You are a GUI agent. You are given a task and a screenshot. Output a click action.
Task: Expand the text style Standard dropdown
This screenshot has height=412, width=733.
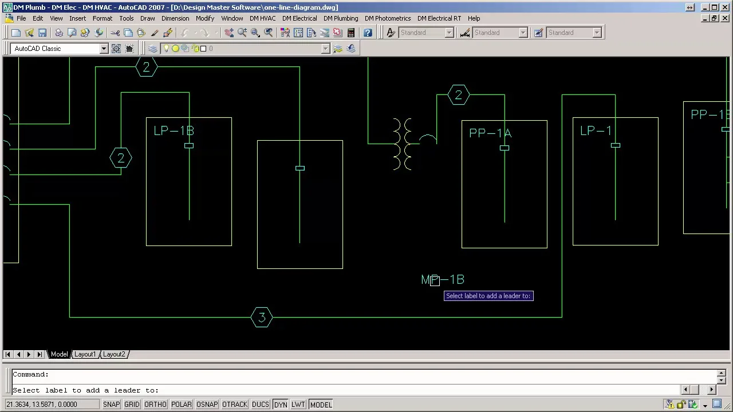click(x=450, y=33)
